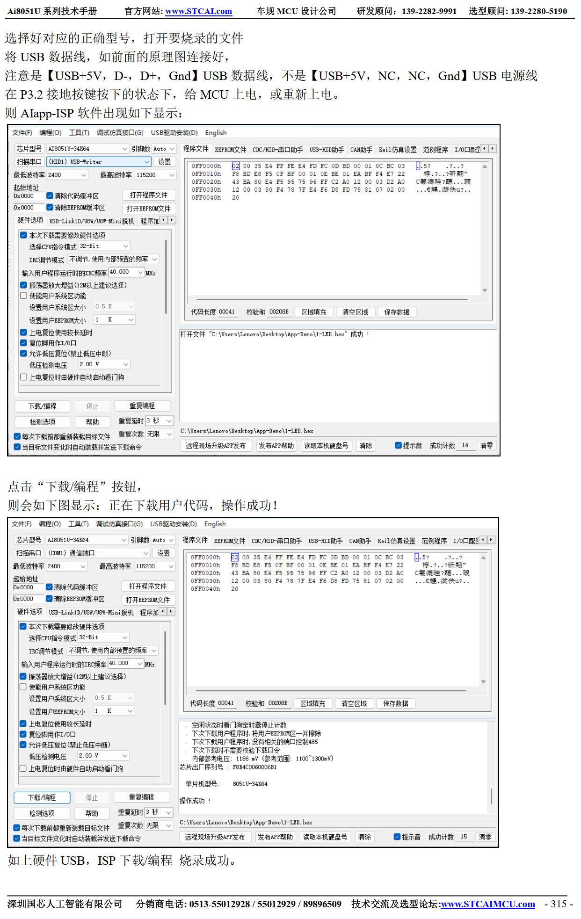The image size is (581, 919).
Task: Open 最高波特率 115200 dropdown in first screenshot
Action: point(155,175)
